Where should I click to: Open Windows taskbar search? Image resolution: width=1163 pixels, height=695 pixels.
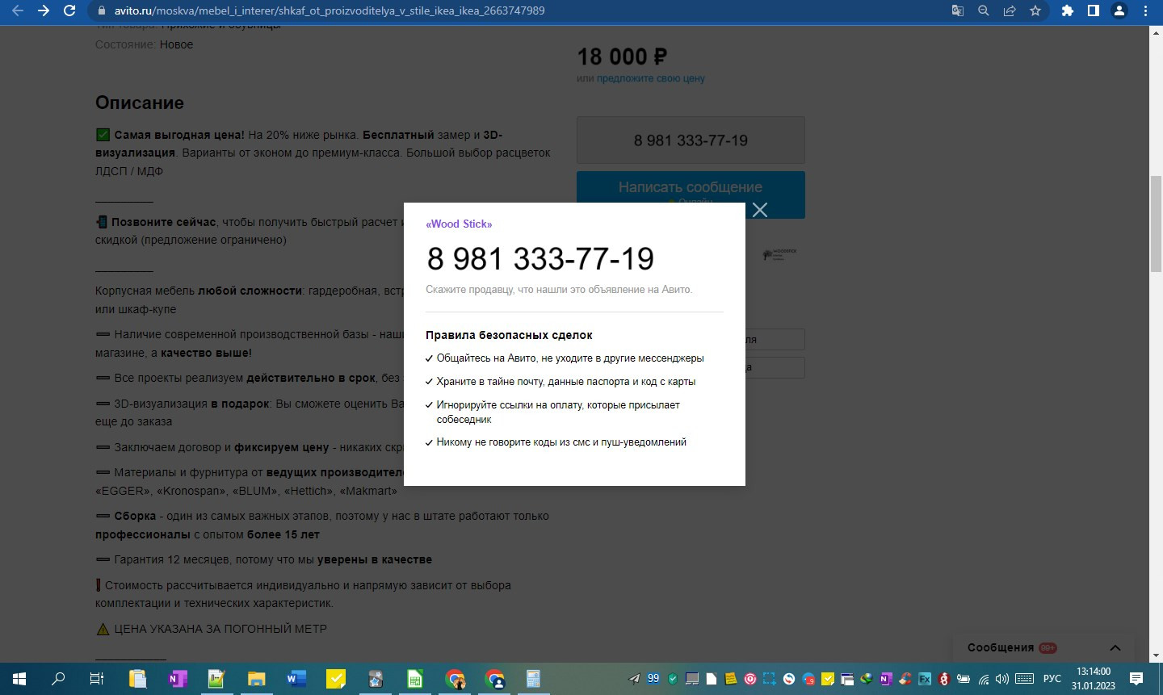tap(58, 679)
